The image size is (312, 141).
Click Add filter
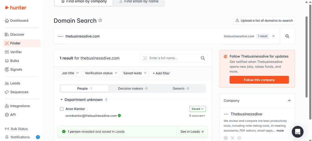(x=161, y=73)
